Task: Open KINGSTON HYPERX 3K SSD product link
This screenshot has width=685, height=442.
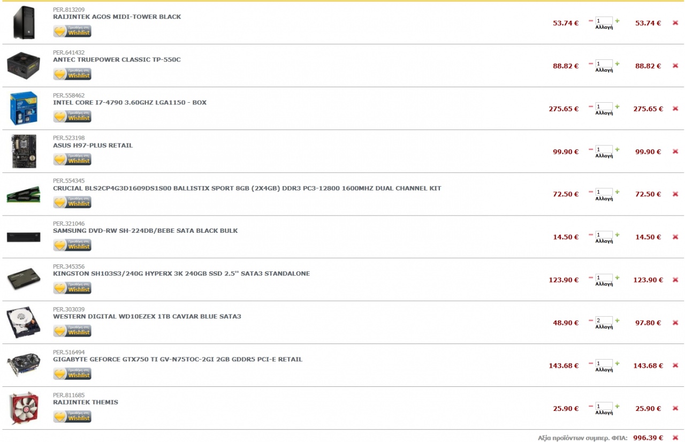Action: 181,273
